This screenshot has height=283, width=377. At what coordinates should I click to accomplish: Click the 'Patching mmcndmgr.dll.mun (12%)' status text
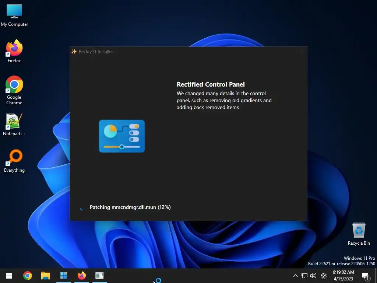(130, 207)
